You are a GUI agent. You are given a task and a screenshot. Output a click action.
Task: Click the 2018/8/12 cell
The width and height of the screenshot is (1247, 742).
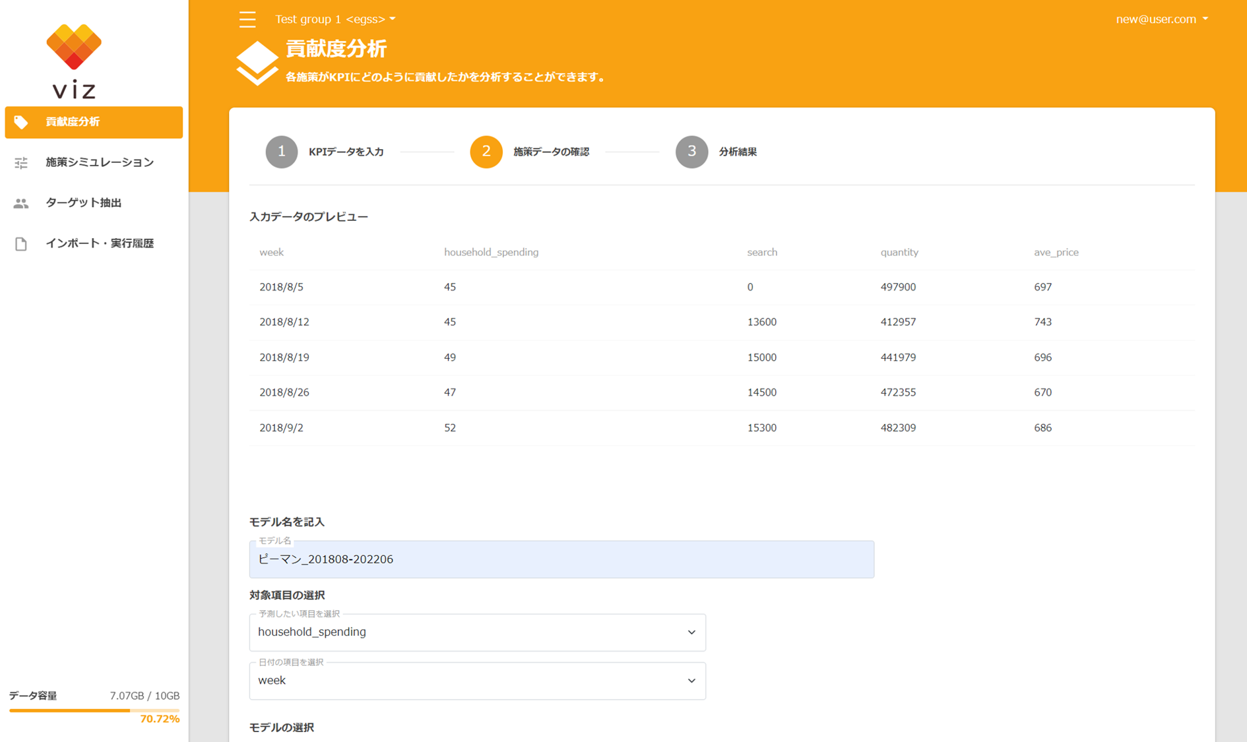pos(284,322)
